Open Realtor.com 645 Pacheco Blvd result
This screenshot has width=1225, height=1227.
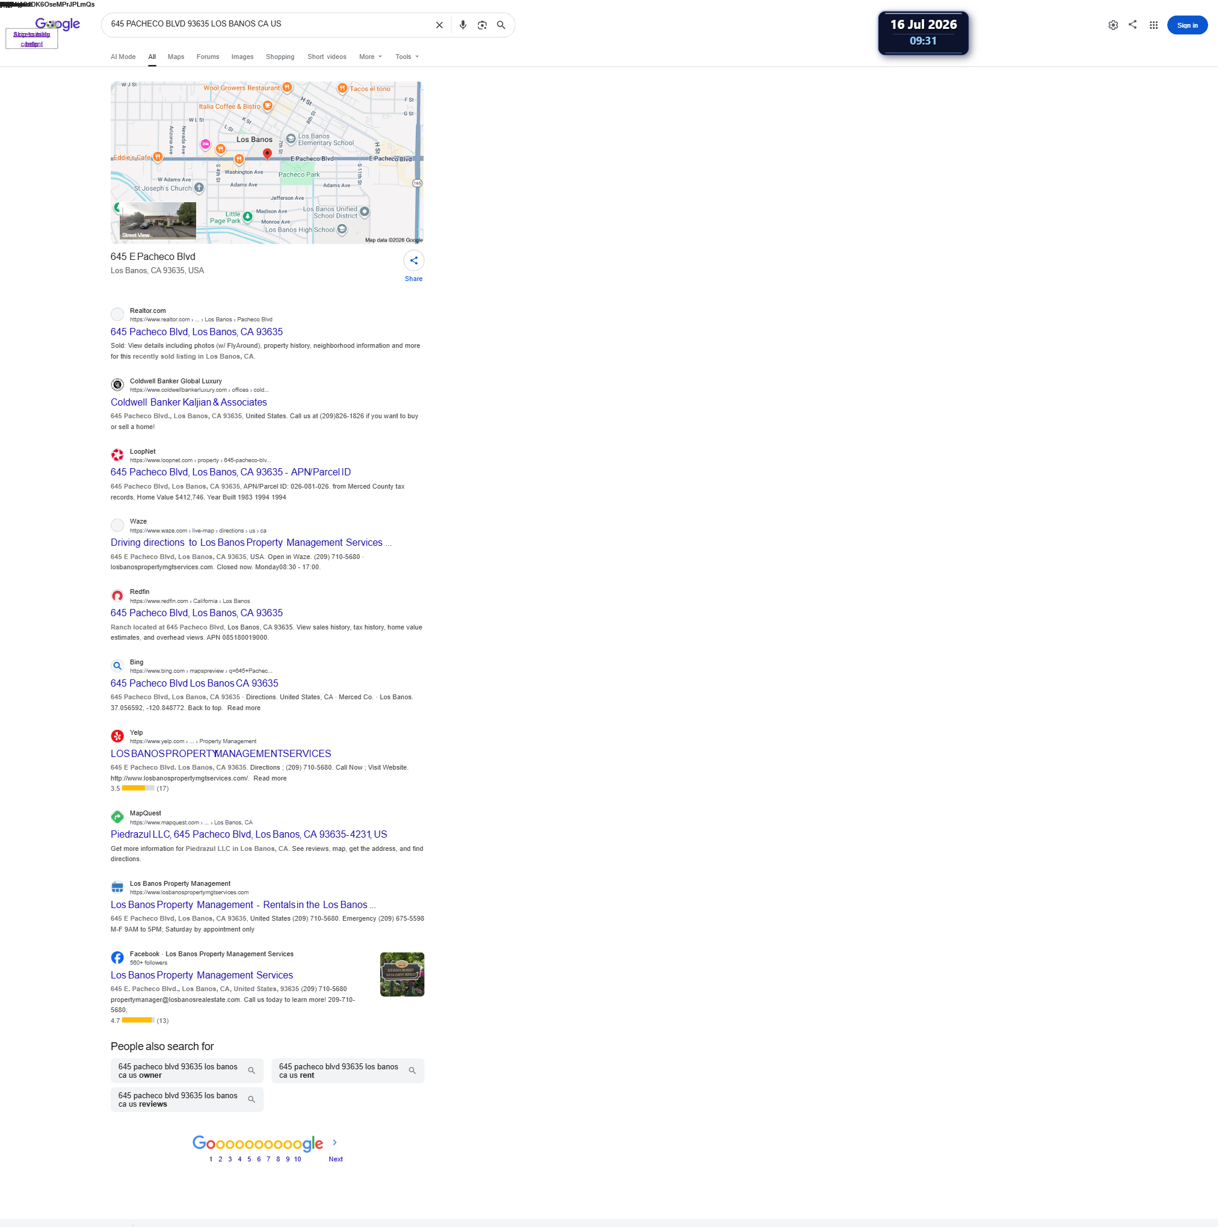198,333
